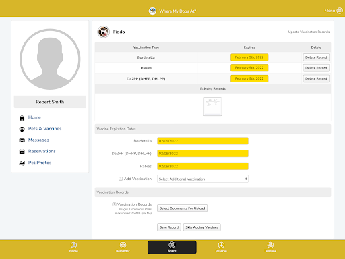Click Fiddo's pet avatar photo
This screenshot has width=345, height=259.
pyautogui.click(x=103, y=32)
